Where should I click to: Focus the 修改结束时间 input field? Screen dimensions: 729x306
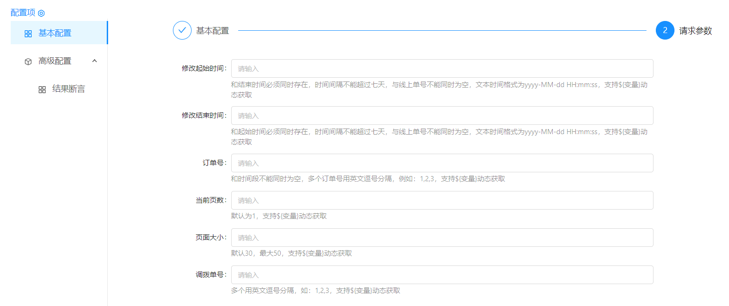click(x=442, y=116)
